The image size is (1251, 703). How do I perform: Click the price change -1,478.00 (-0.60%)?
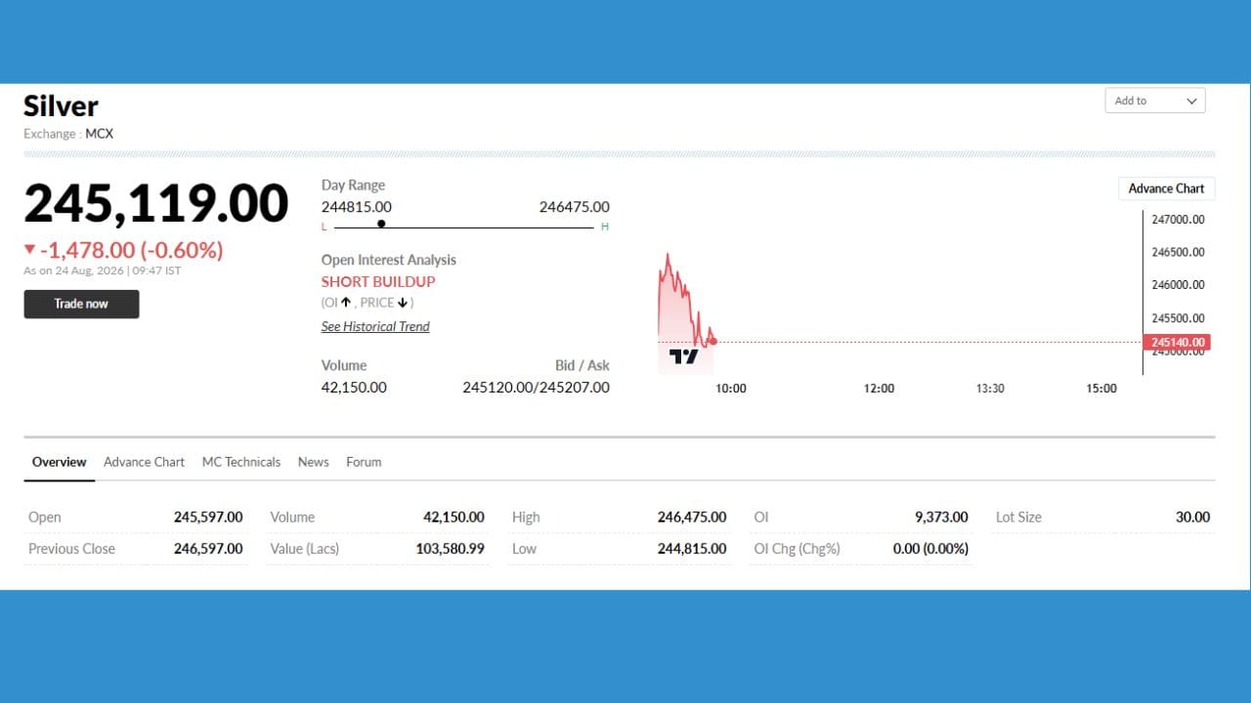click(x=131, y=251)
